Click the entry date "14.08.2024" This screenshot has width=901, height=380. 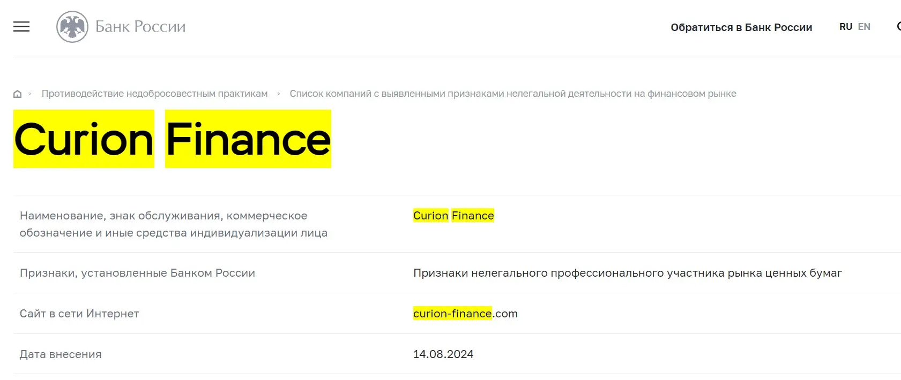coord(443,354)
